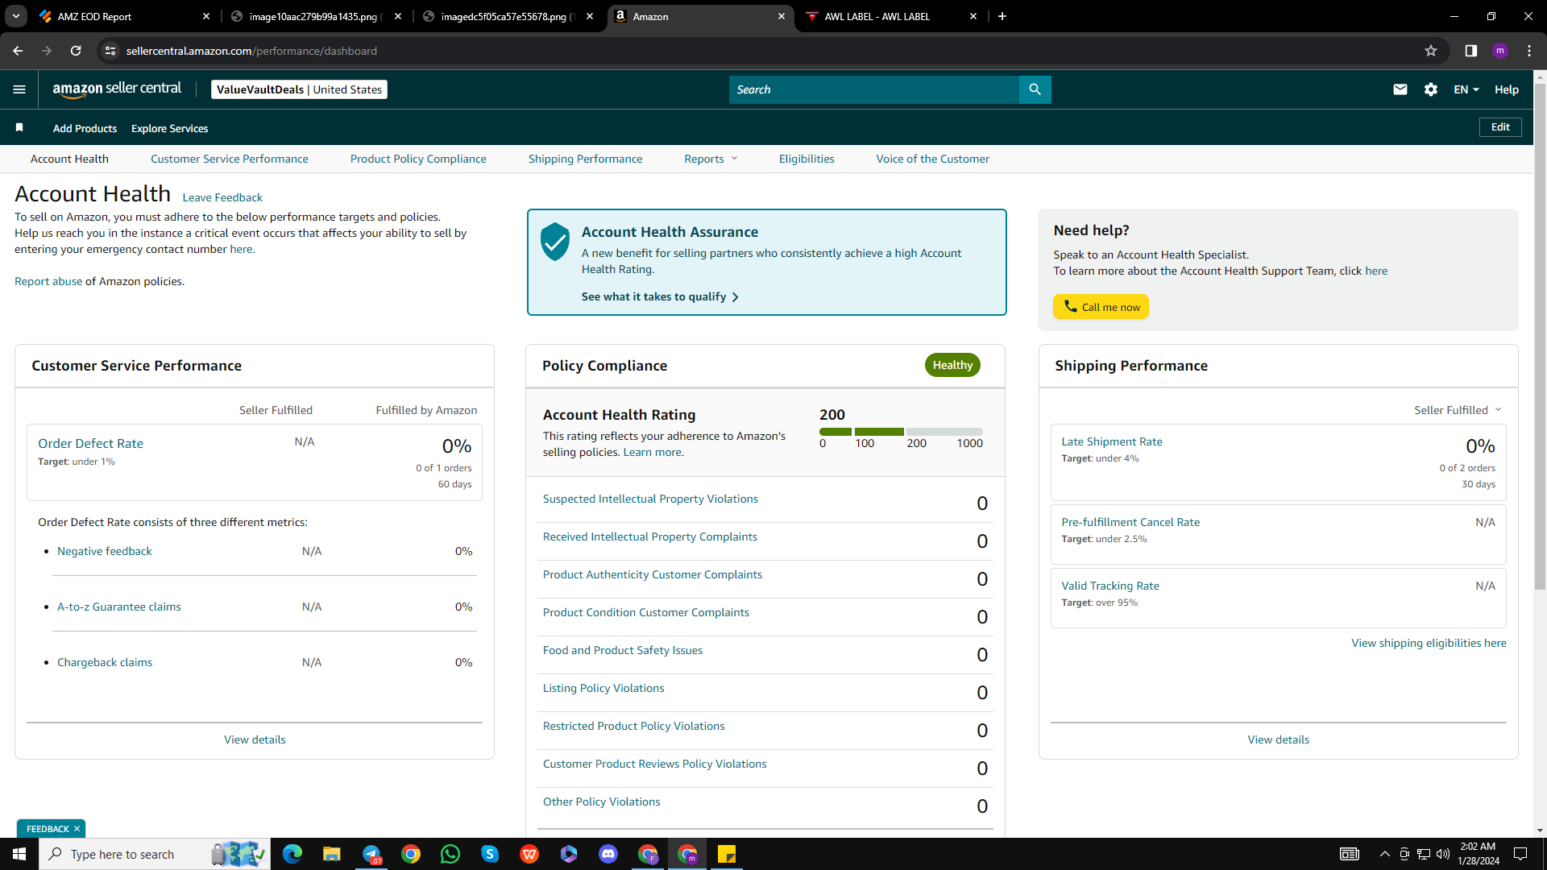Switch to the AMZ EOD Report tab
The width and height of the screenshot is (1547, 870).
click(x=125, y=16)
